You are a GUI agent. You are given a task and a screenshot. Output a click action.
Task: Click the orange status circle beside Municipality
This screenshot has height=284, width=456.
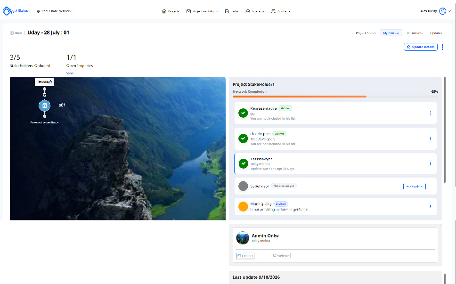(243, 206)
